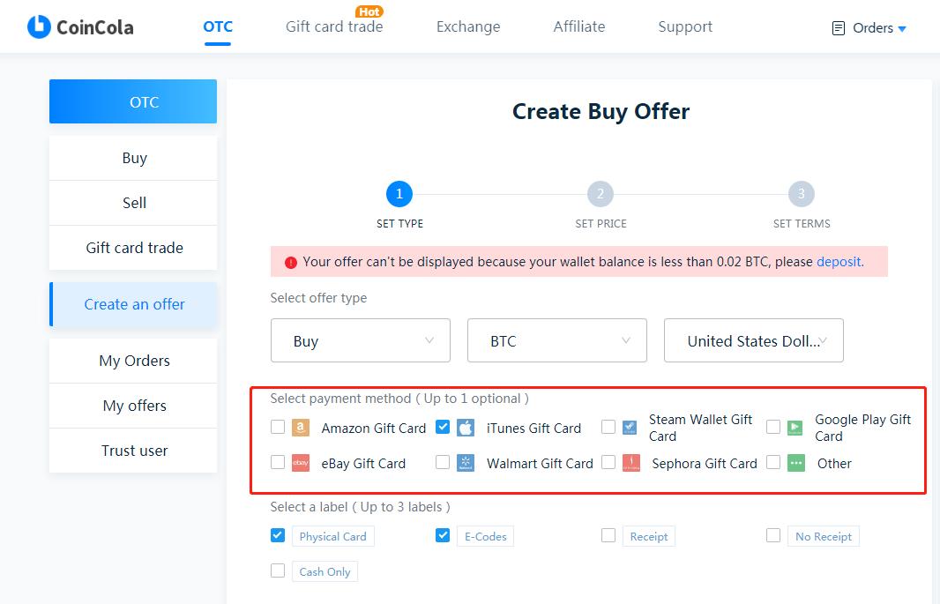Click the CoinCola brand name
The image size is (940, 604).
[x=94, y=27]
